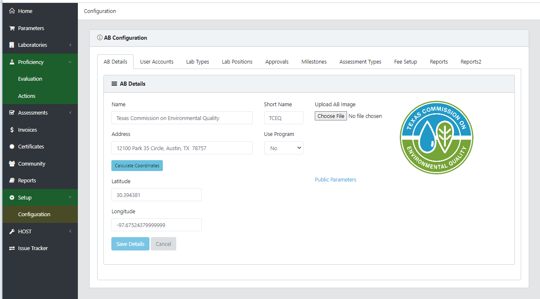Viewport: 540px width, 299px height.
Task: Click the Invoices dollar sign icon
Action: (12, 130)
